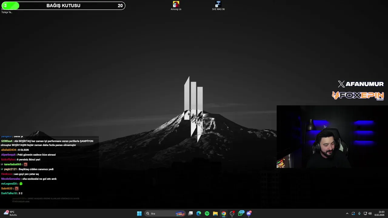Click the Ara taskbar search box

point(165,213)
